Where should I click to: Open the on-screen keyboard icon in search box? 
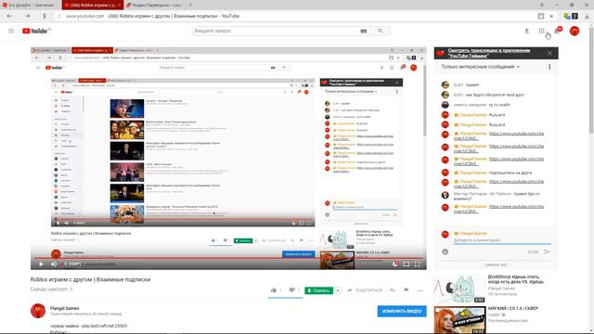click(363, 31)
